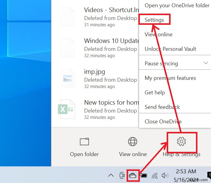Click '31 minutes ago' under Videos Shortcut
Screen dimensions: 211x183
click(x=99, y=25)
